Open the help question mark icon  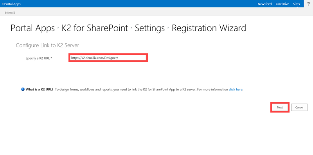(308, 4)
